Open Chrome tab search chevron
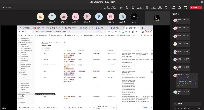 151,28
